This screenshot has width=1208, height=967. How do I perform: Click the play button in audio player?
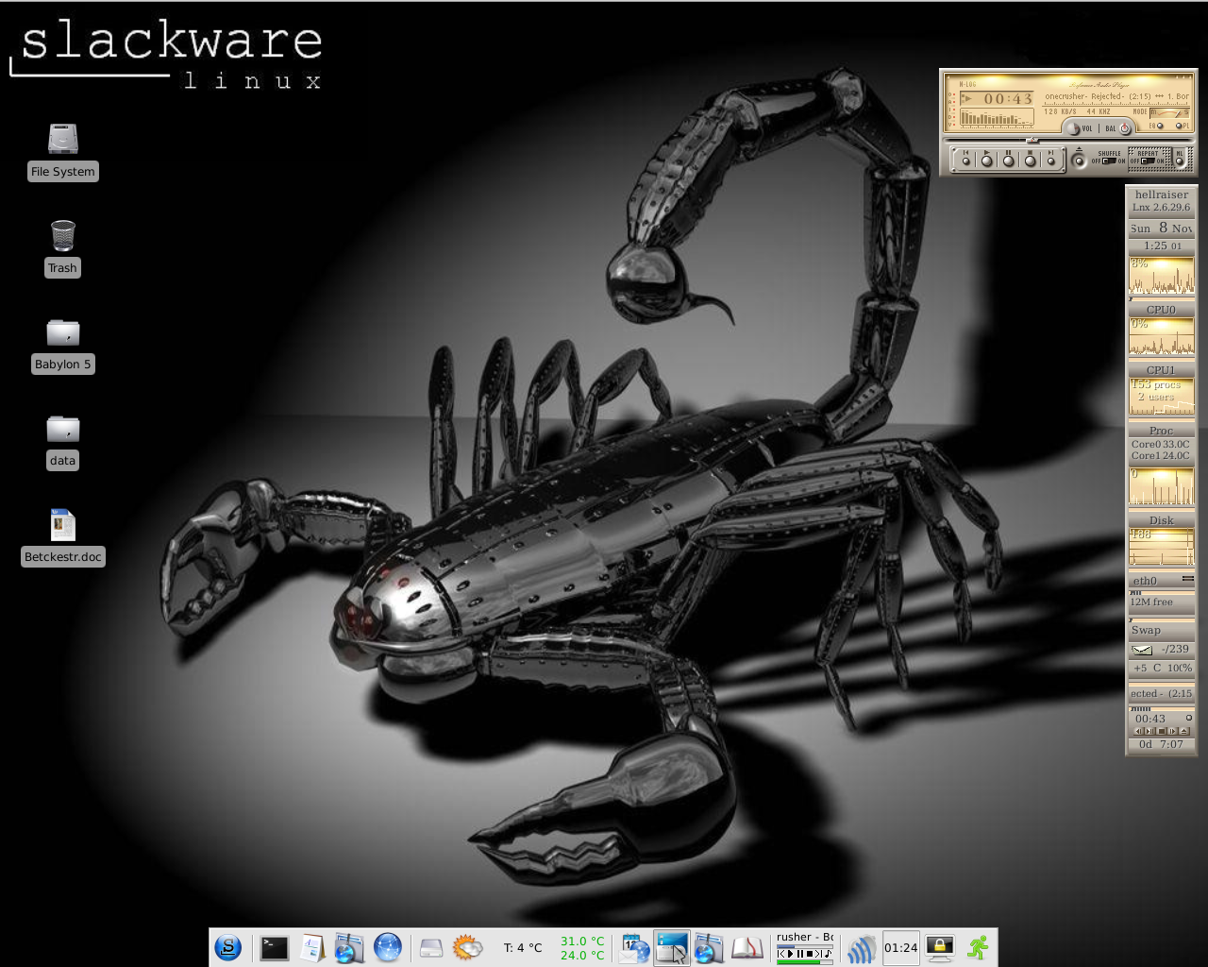click(x=987, y=161)
